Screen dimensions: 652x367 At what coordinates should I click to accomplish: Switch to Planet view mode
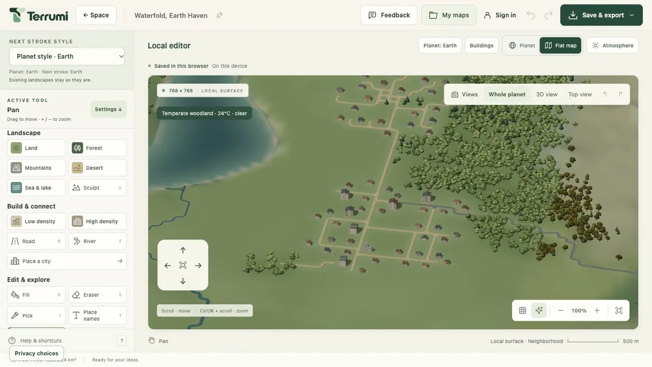(x=522, y=46)
